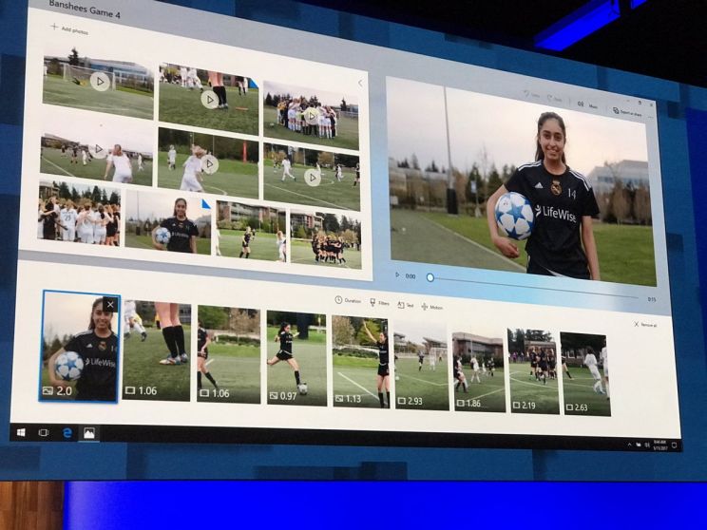Click the greyed Redo button
Viewport: 707px width, 530px height.
pyautogui.click(x=555, y=99)
